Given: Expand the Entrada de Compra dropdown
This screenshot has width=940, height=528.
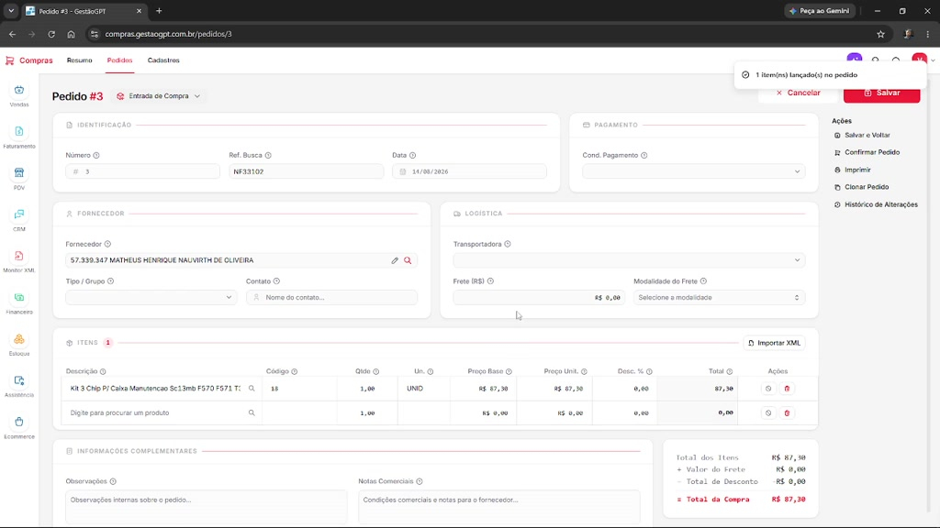Looking at the screenshot, I should 159,95.
